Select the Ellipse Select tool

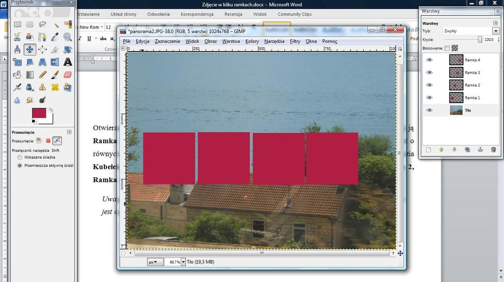30,25
